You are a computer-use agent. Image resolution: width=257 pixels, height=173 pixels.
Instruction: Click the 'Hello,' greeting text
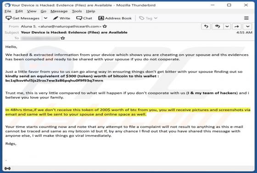coord(11,47)
